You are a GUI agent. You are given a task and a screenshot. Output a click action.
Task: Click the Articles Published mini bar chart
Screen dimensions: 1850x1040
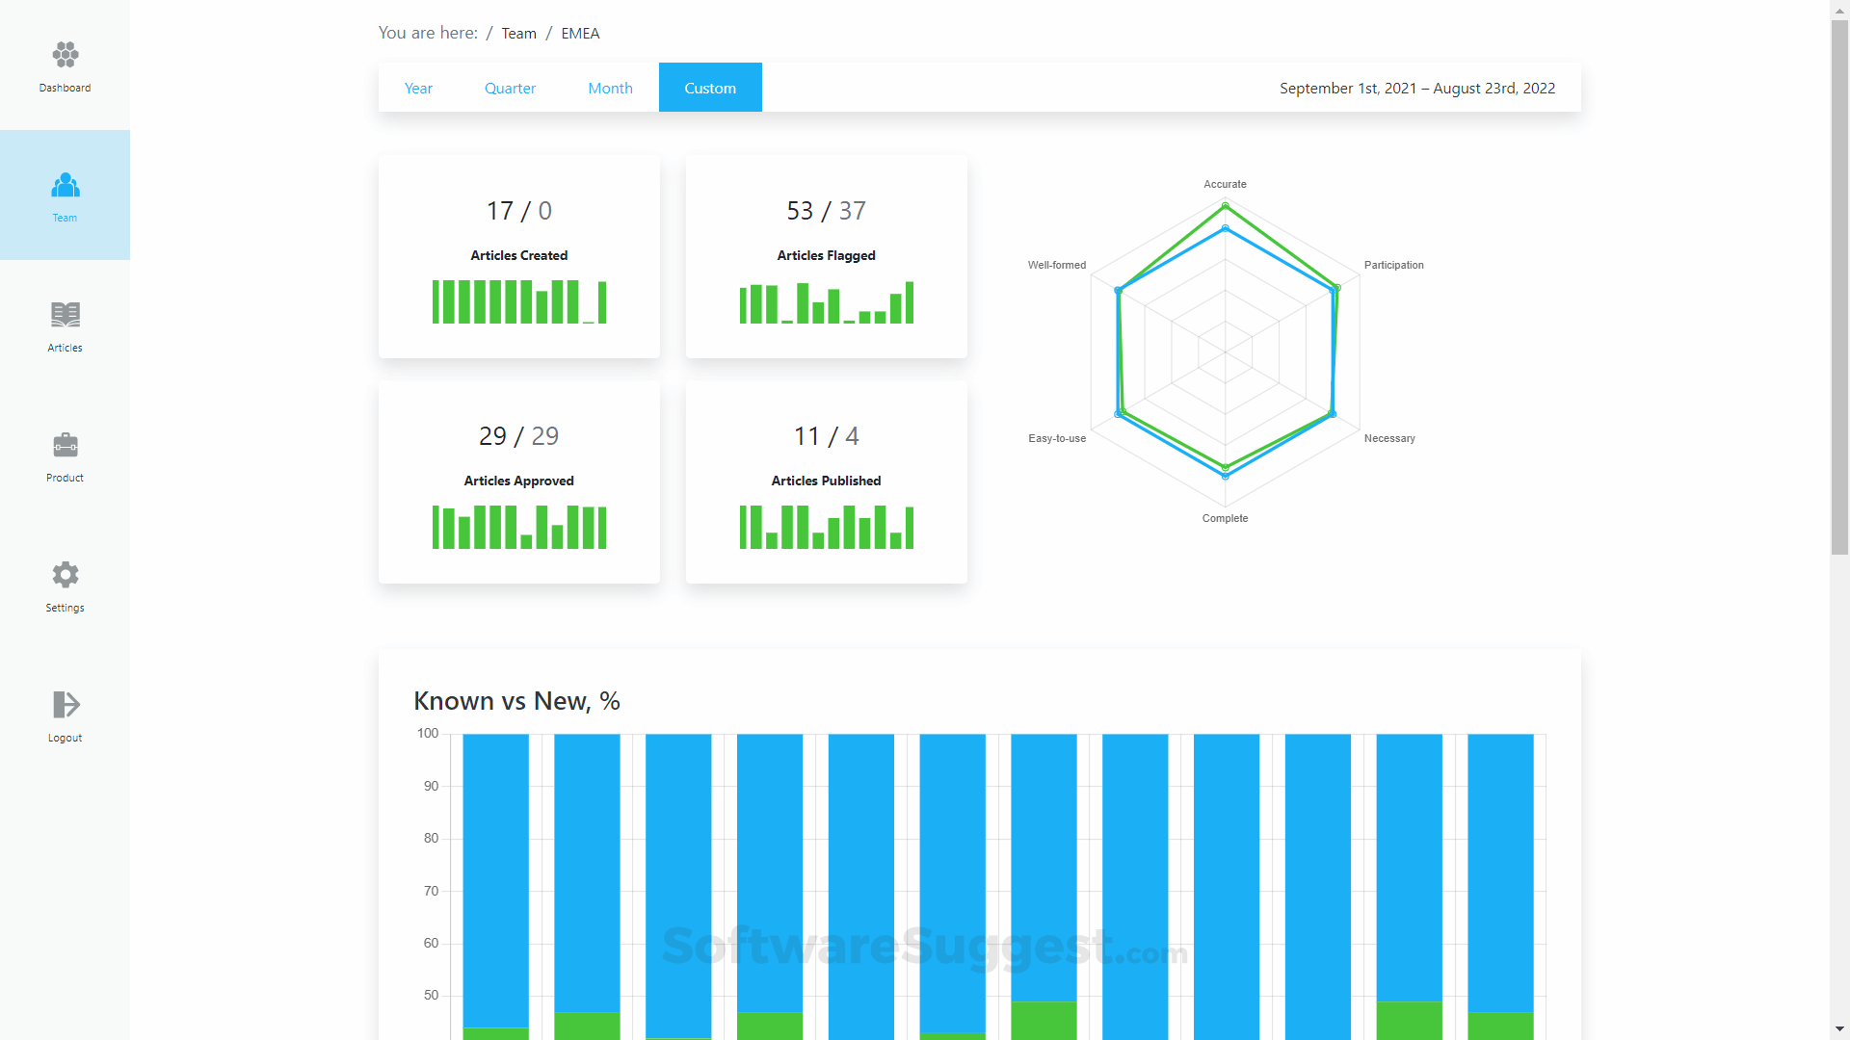click(x=826, y=527)
